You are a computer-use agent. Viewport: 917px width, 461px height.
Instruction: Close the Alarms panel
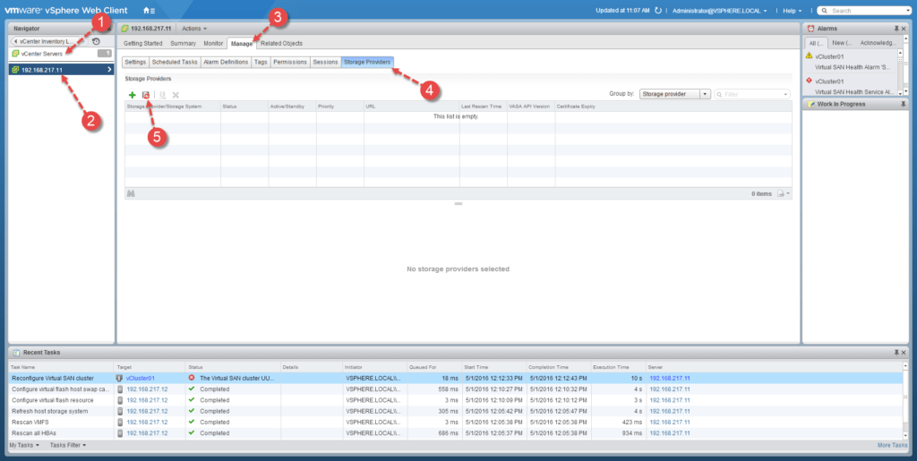904,28
